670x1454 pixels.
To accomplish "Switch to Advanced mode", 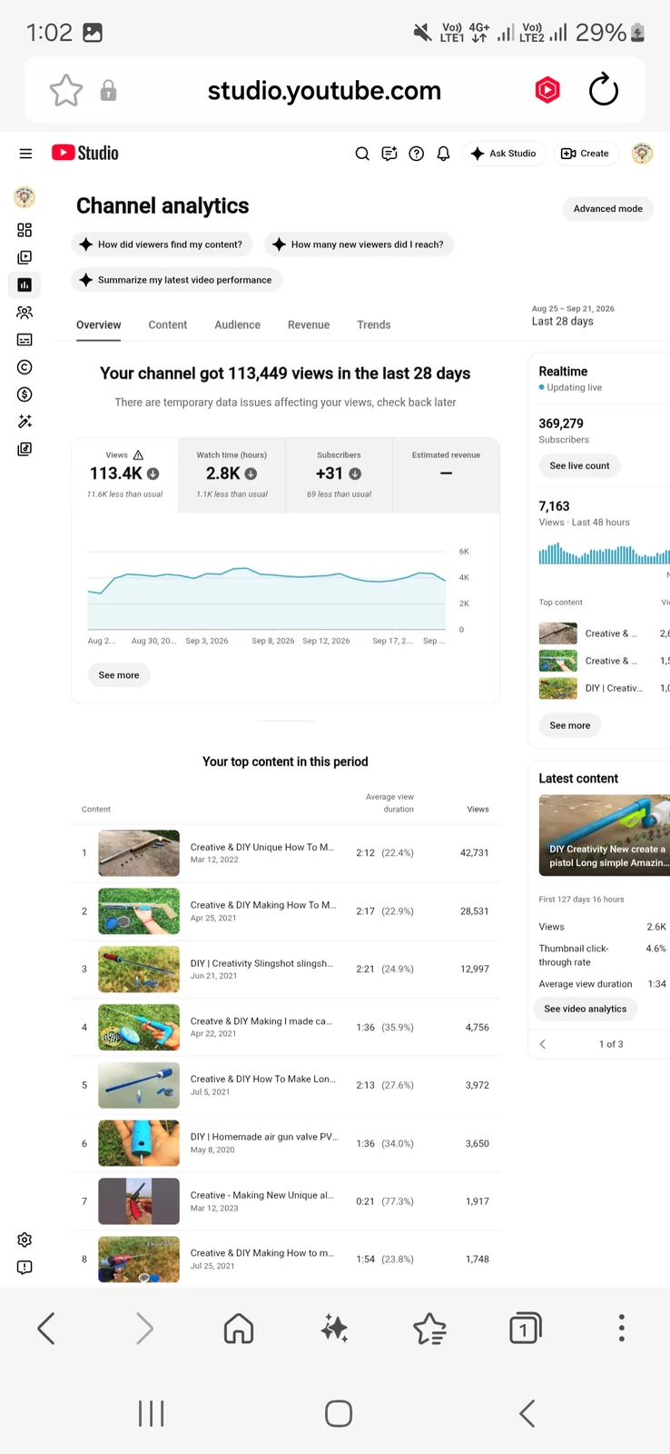I will 607,208.
